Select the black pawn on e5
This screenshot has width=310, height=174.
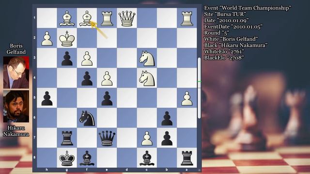coord(107,99)
